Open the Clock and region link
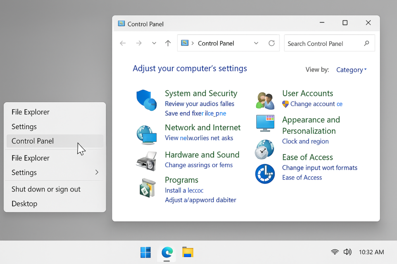 [306, 141]
